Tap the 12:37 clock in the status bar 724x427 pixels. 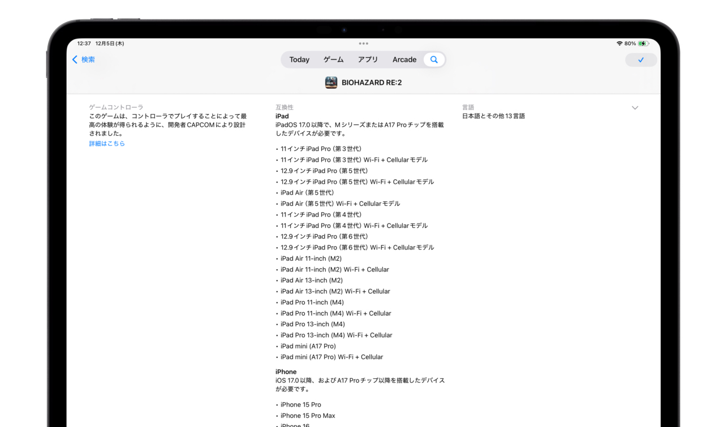click(x=84, y=44)
